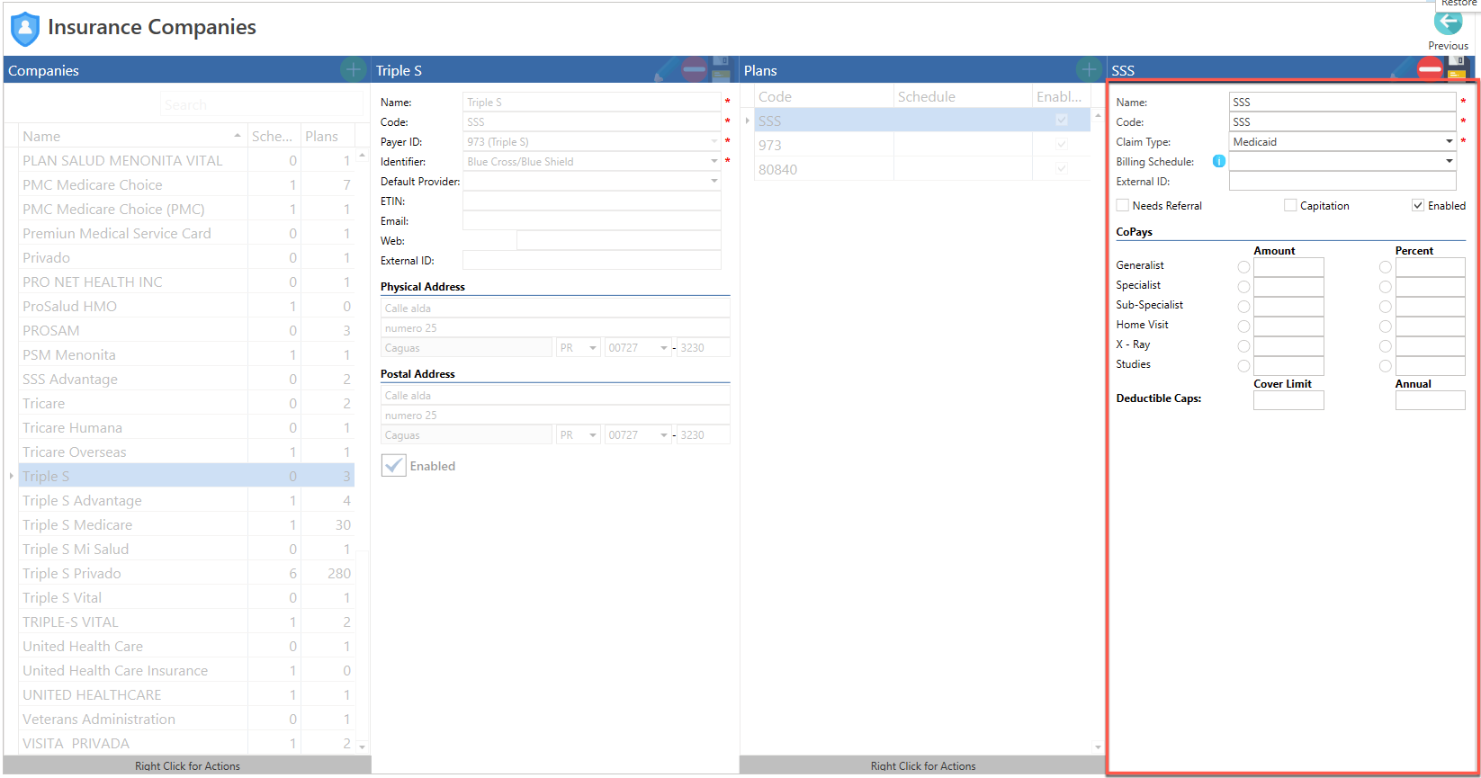Sort by the companies Plans column header
Screen dimensions: 1481x778
point(328,136)
